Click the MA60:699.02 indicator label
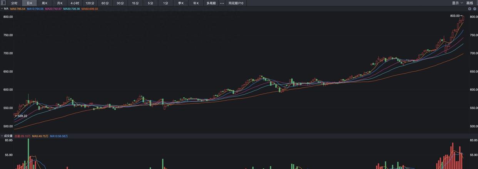The image size is (478, 169). (x=90, y=9)
